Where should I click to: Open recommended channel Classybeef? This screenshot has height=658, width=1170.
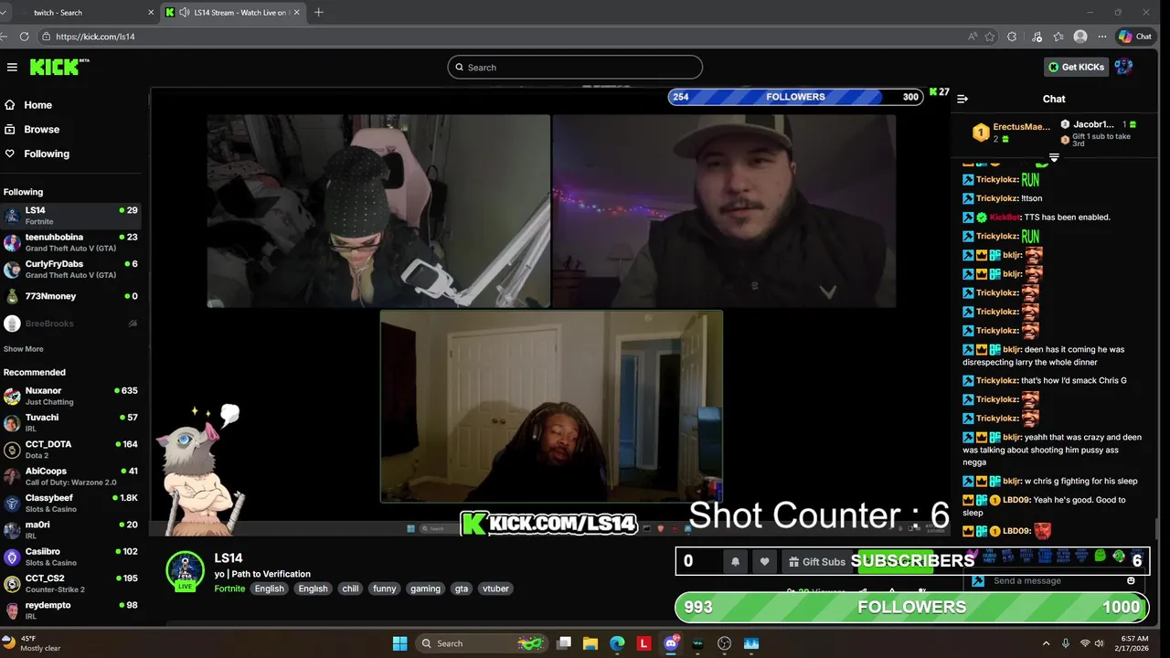coord(70,503)
